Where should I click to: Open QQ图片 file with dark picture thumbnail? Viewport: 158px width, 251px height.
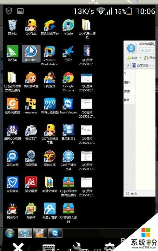point(87,55)
